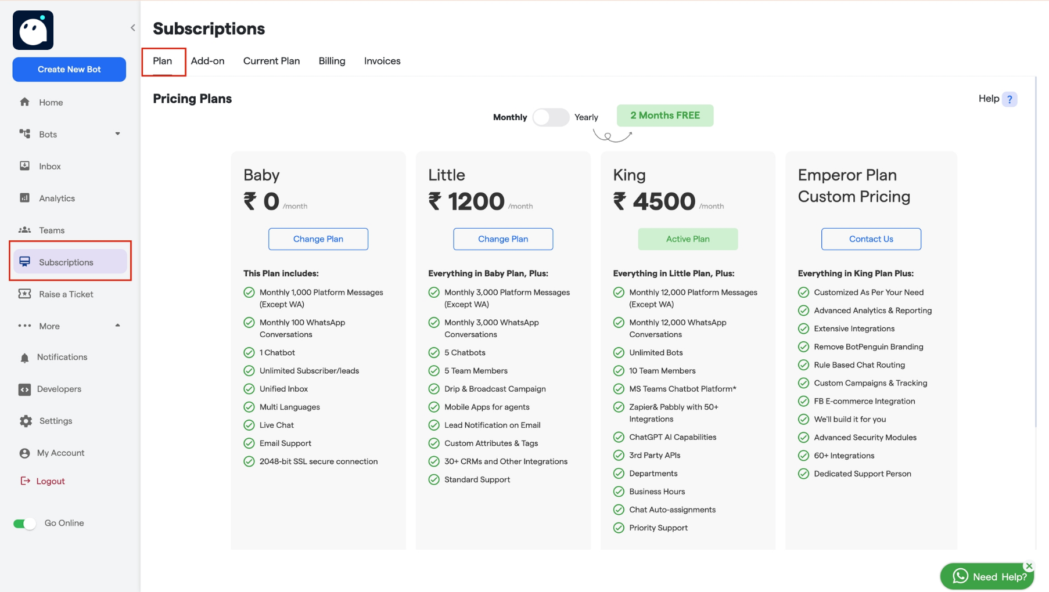
Task: Switch billing from Monthly to Yearly
Action: [x=551, y=117]
